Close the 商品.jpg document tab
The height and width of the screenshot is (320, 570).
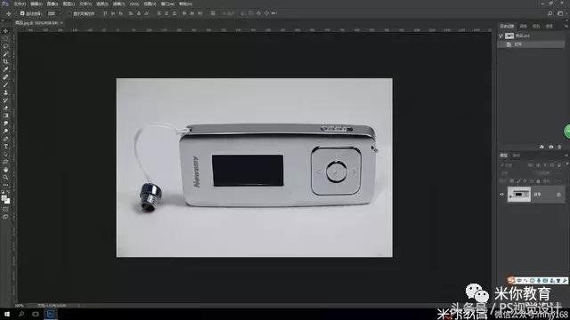tap(61, 23)
